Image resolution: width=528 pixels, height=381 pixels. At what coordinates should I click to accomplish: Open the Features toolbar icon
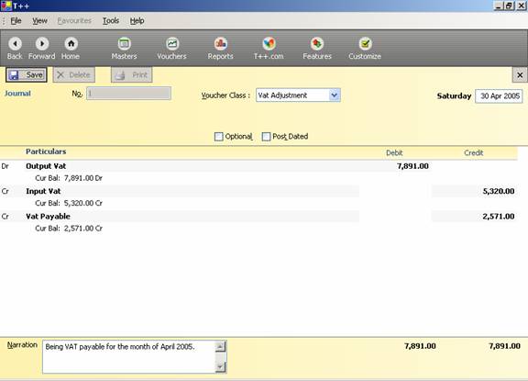point(317,44)
